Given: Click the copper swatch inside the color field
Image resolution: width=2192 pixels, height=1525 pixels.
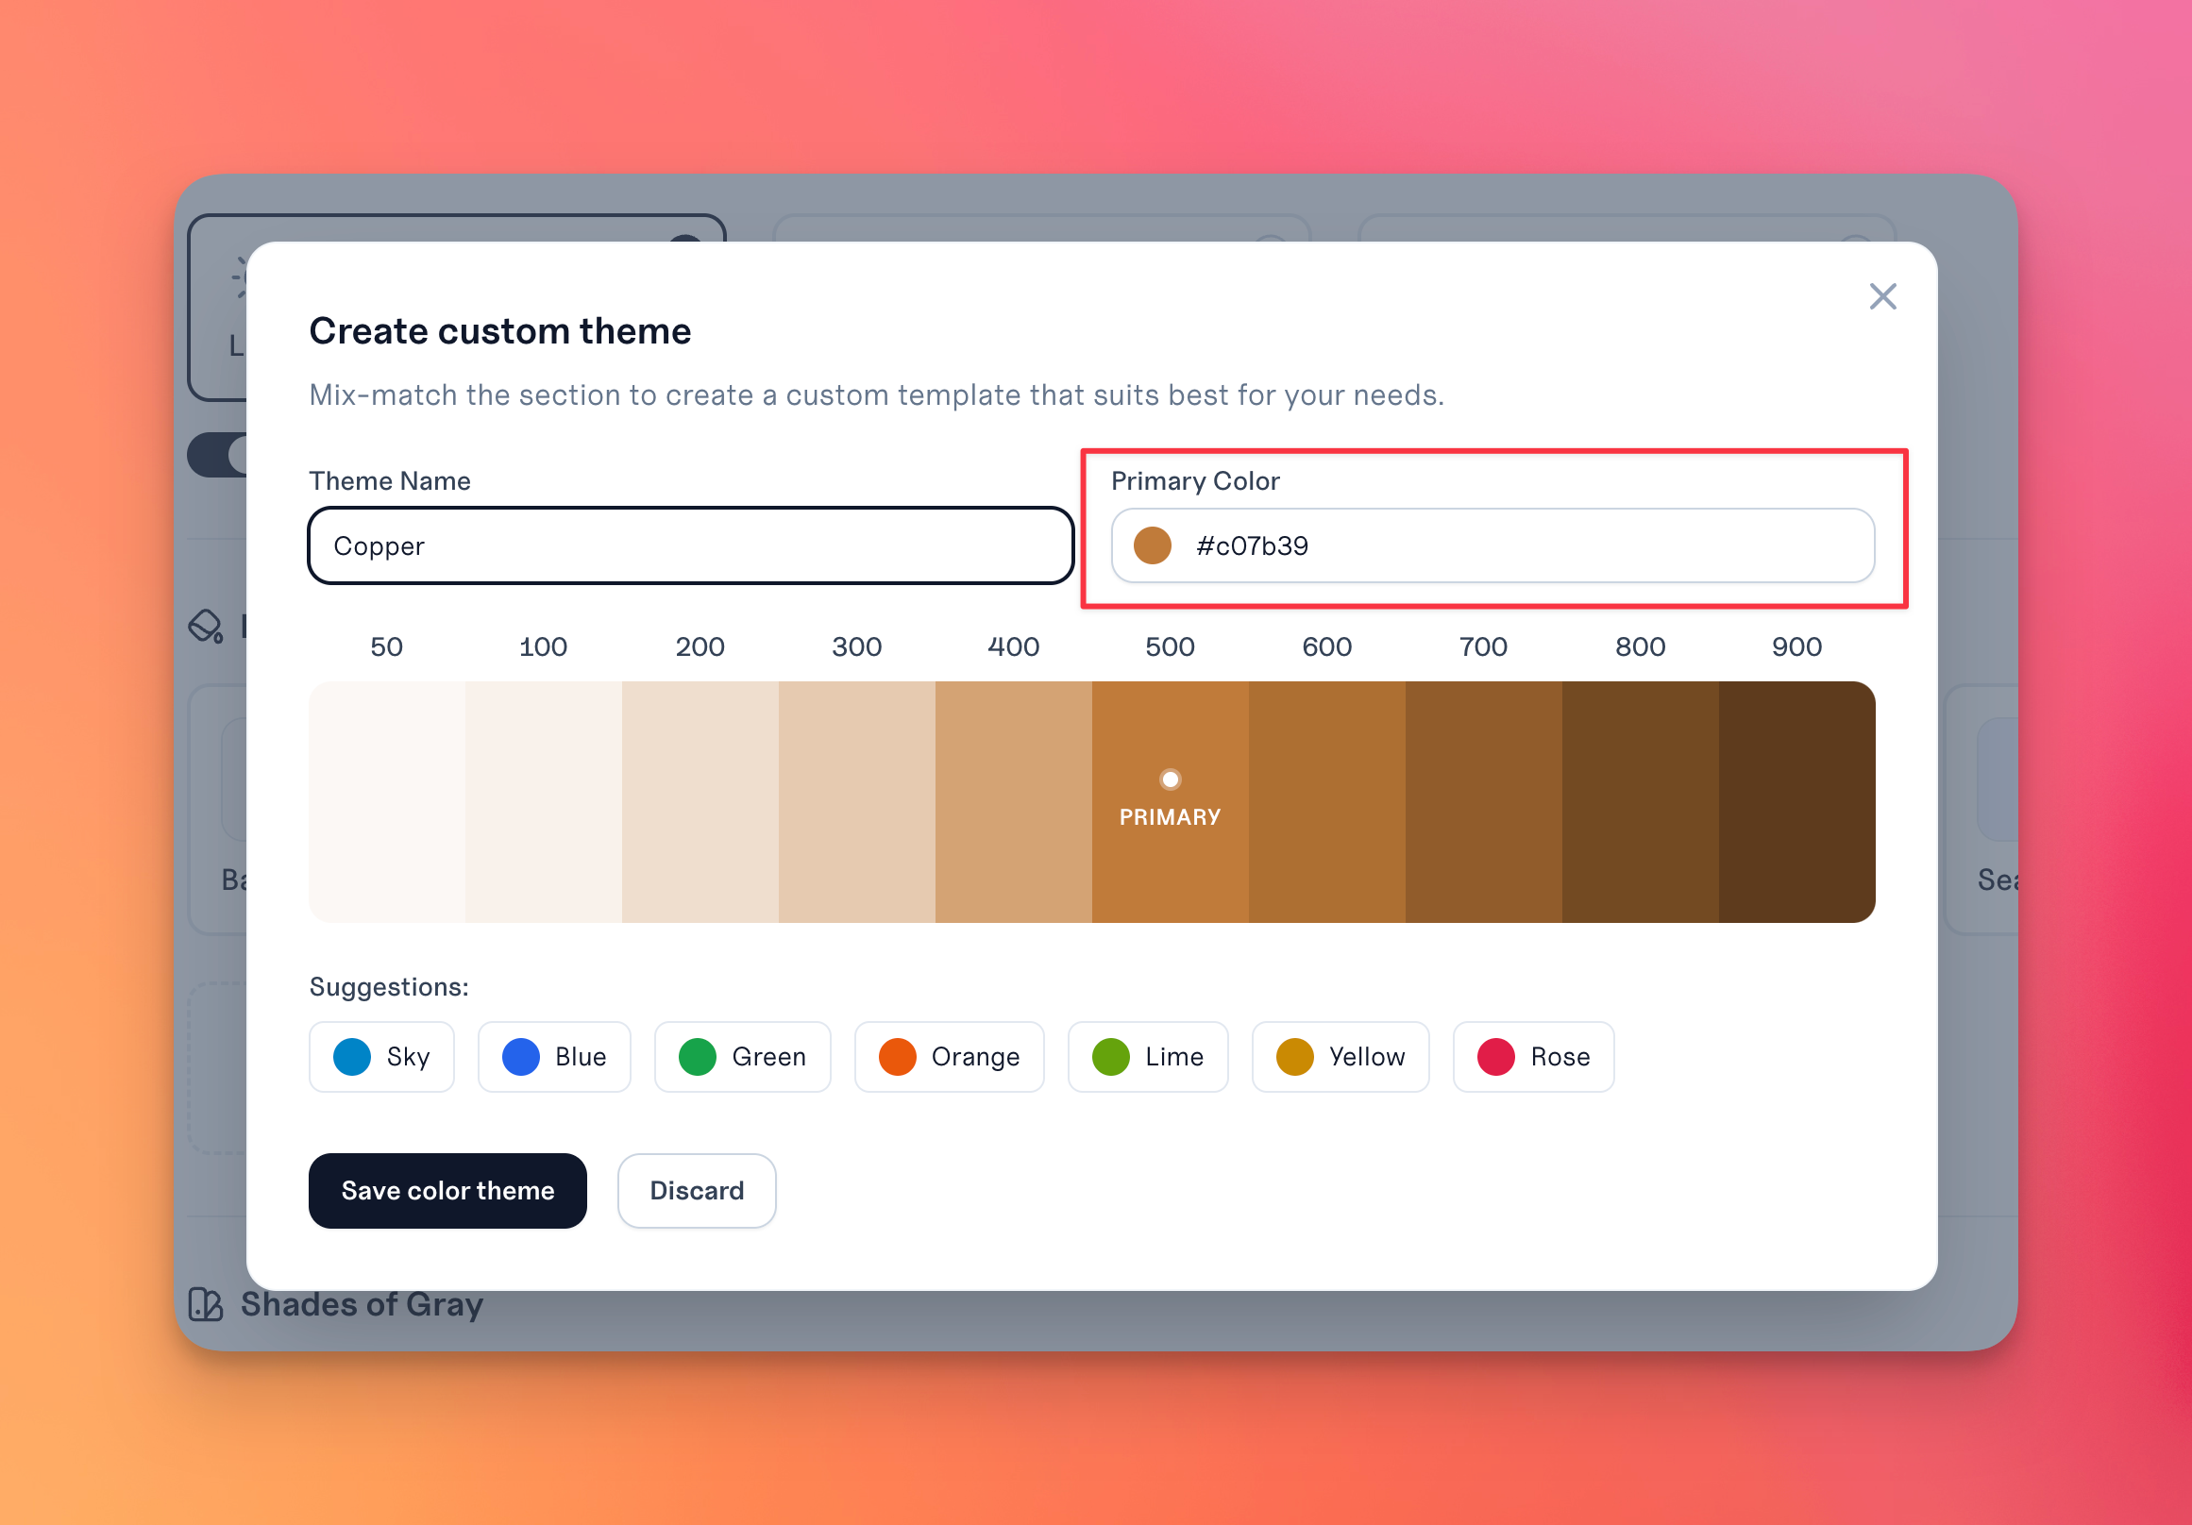Looking at the screenshot, I should tap(1154, 545).
